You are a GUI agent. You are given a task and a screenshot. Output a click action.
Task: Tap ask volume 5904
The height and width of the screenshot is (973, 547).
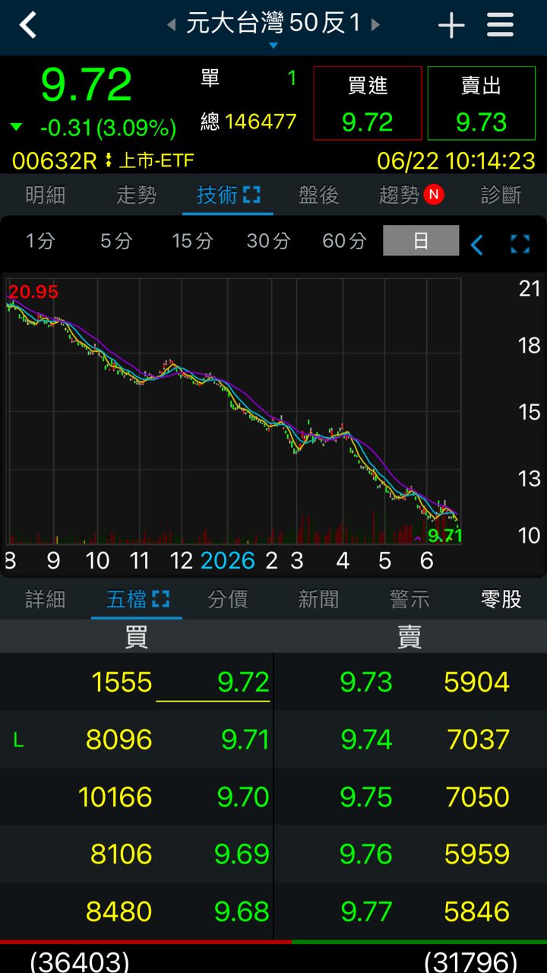coord(477,683)
